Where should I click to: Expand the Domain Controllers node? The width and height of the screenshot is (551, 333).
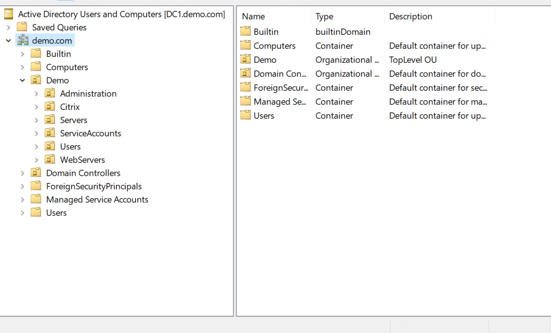pyautogui.click(x=23, y=173)
